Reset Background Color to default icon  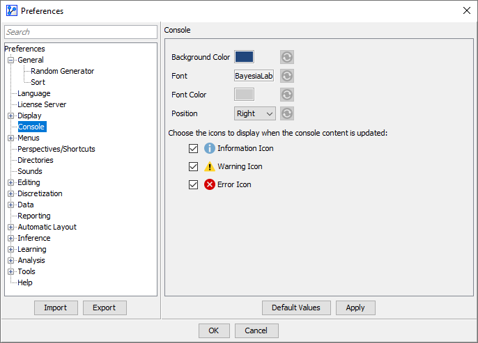287,57
